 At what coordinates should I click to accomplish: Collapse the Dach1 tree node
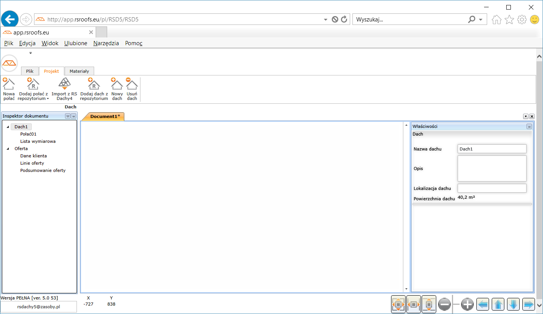[x=8, y=127]
